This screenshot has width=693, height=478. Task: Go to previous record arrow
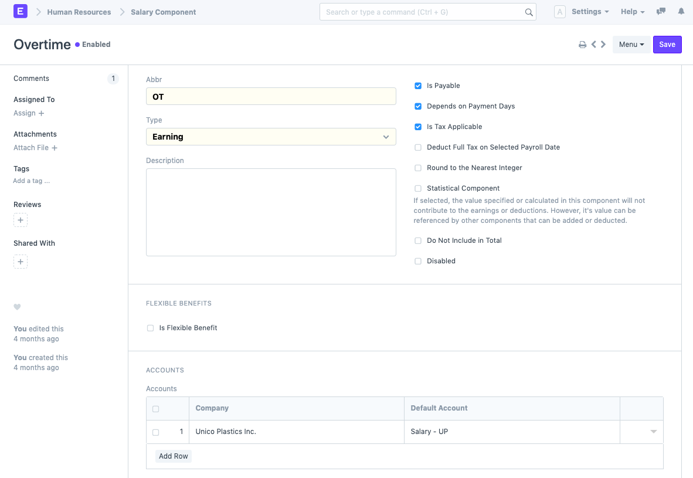pos(594,45)
